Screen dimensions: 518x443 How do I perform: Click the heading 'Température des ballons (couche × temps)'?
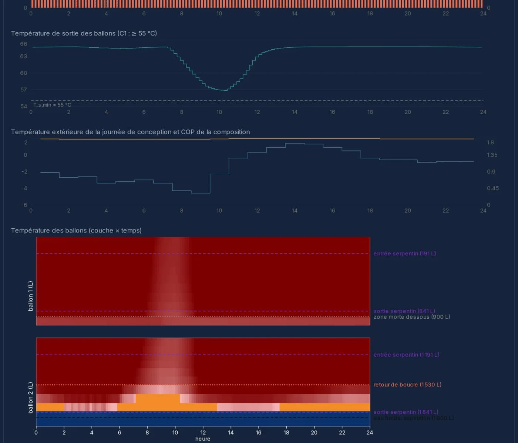pos(76,231)
